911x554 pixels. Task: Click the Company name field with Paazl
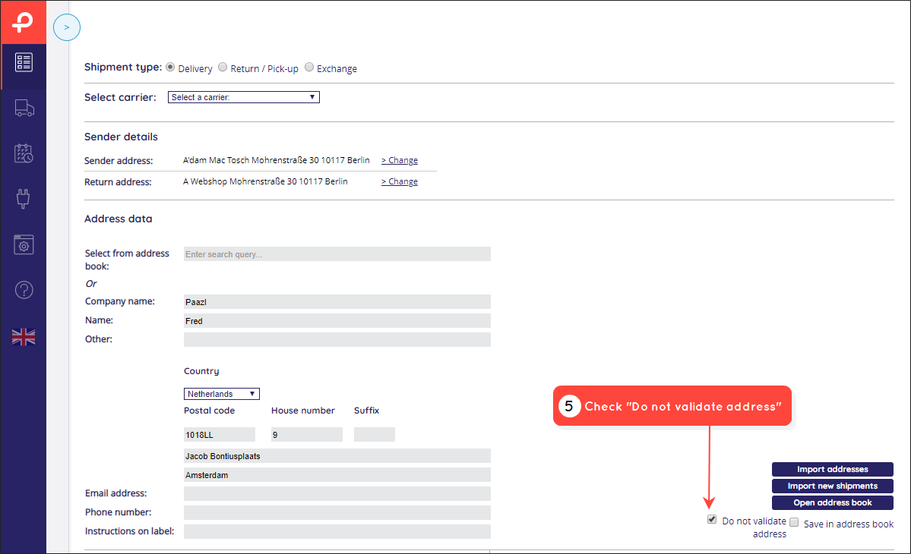click(x=337, y=301)
